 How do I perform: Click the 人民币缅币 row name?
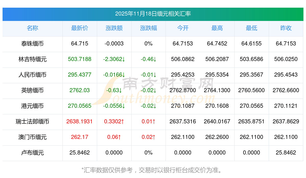tap(32, 75)
